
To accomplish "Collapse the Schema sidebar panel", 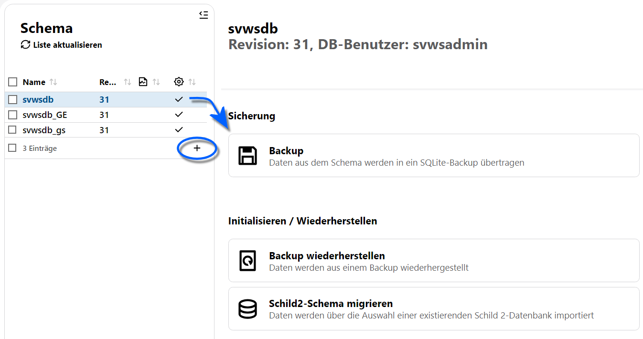I will 204,15.
